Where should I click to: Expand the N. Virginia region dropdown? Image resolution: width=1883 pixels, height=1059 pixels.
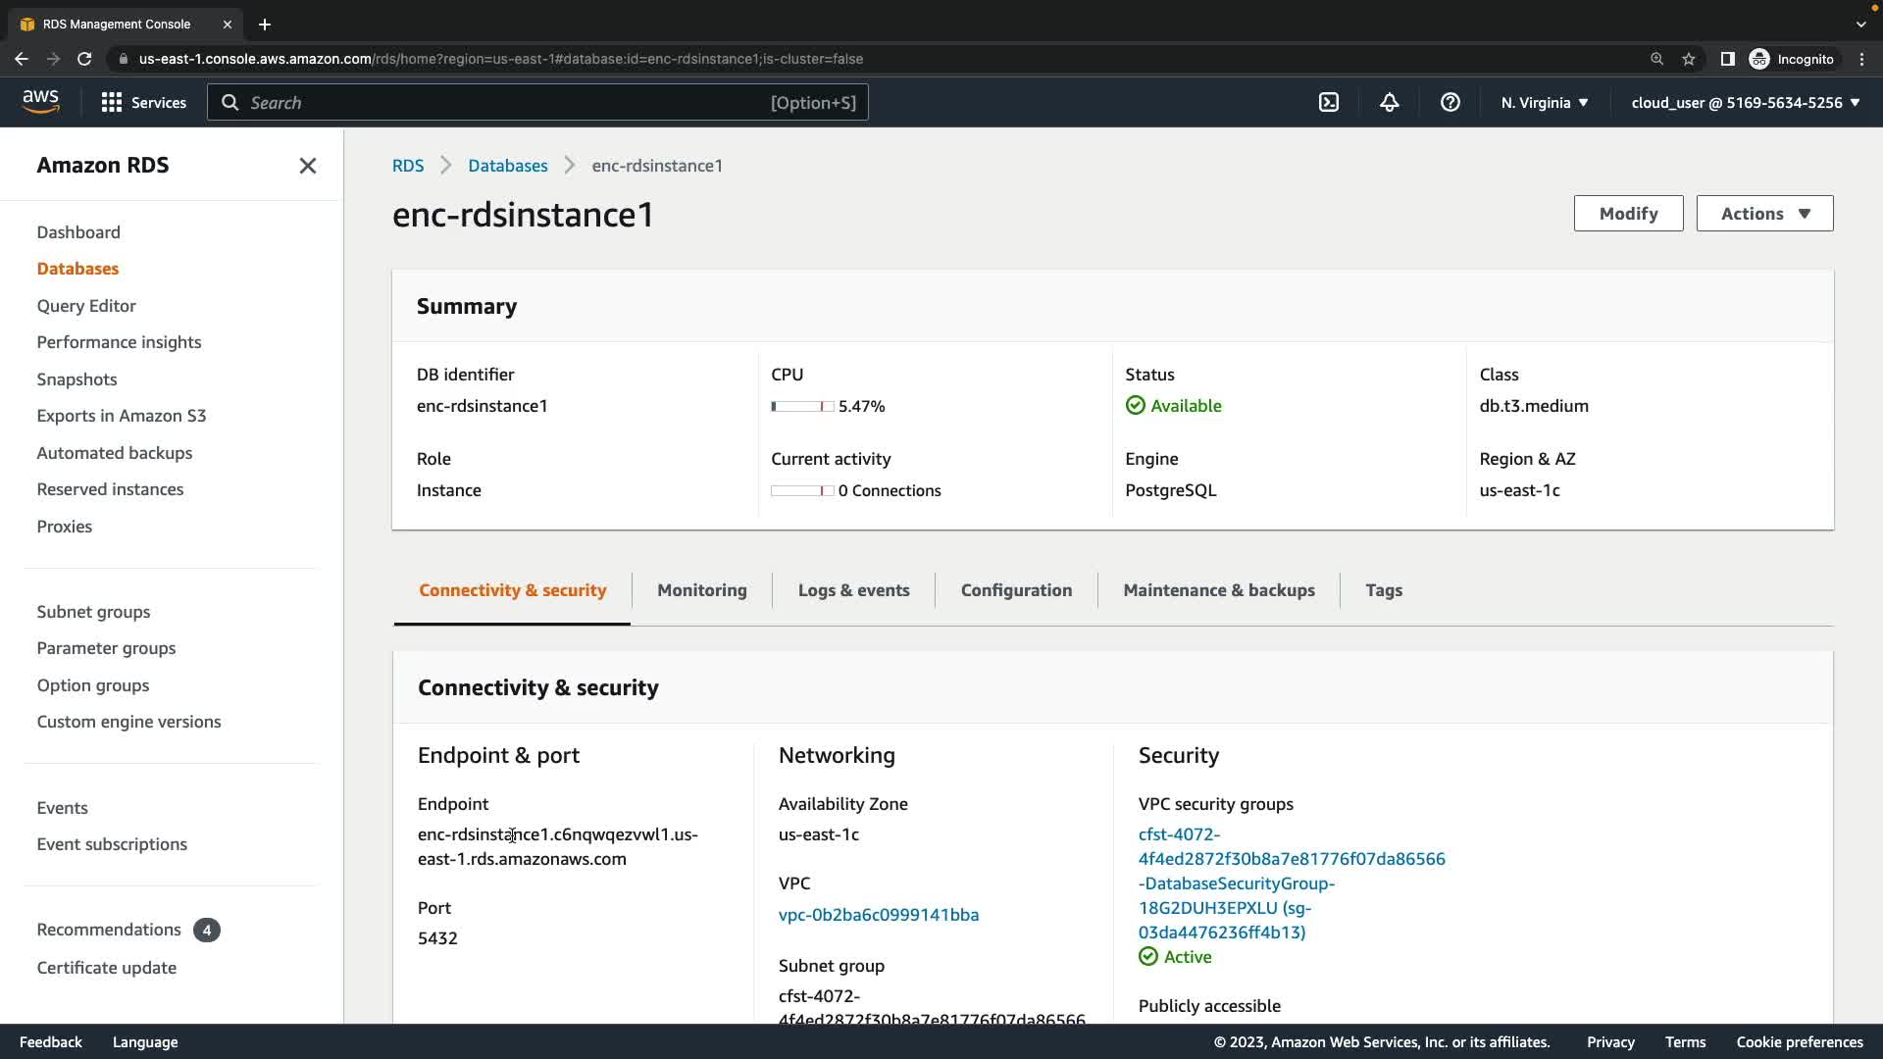point(1544,102)
